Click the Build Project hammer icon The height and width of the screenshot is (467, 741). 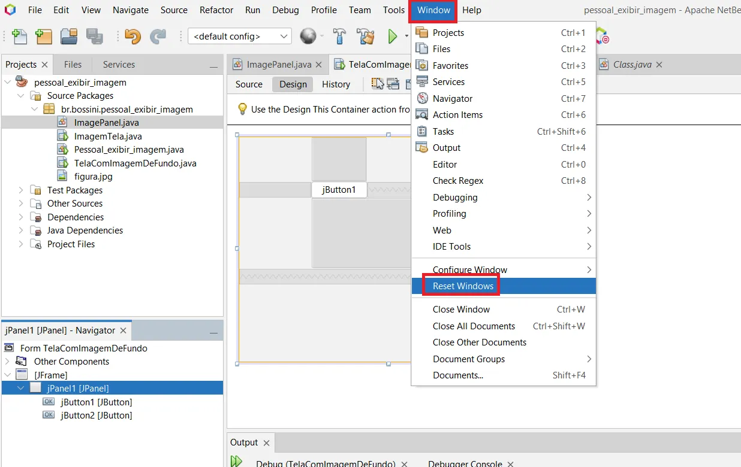pyautogui.click(x=339, y=37)
